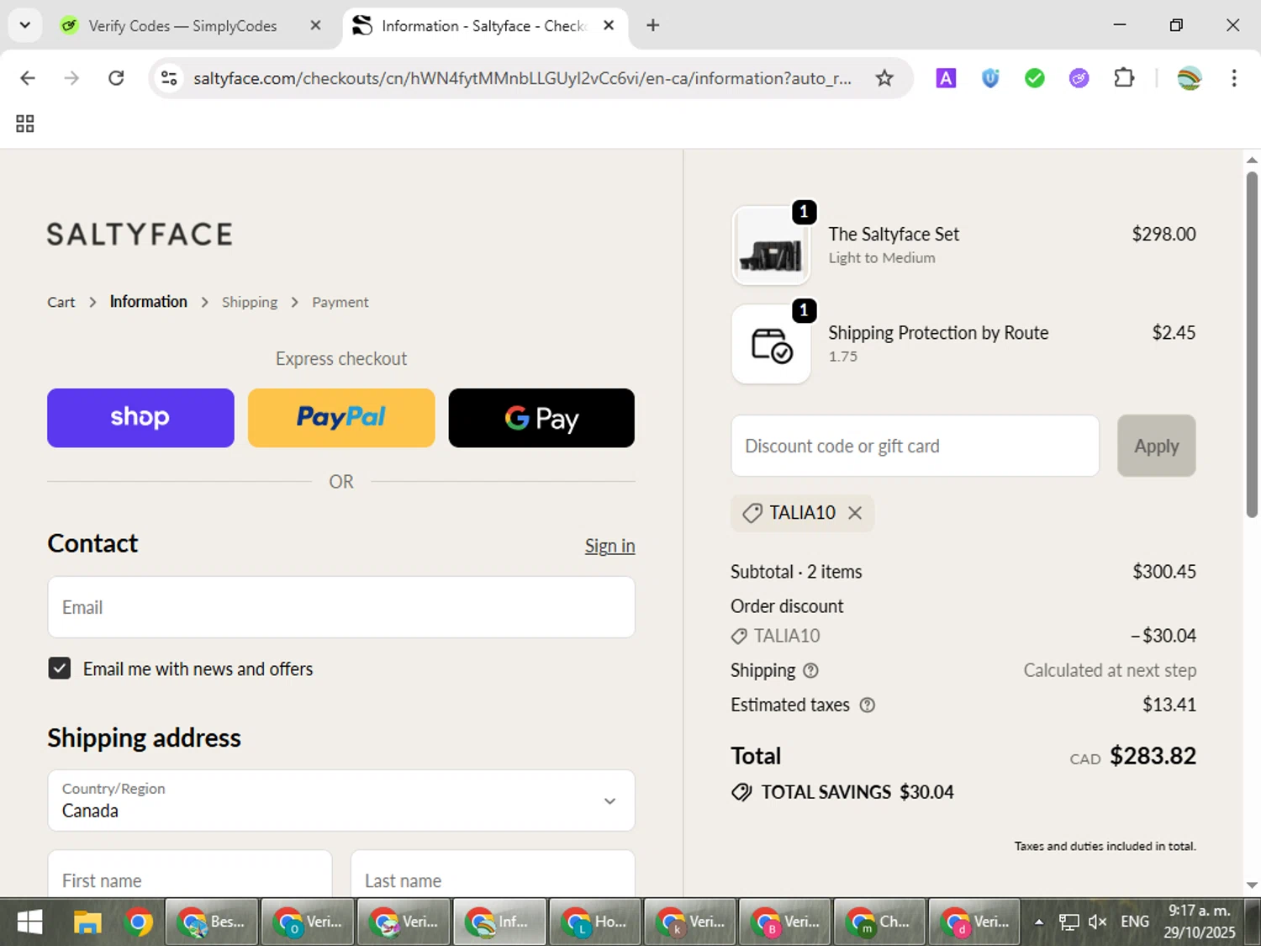Check out with Shop Pay
The width and height of the screenshot is (1261, 946).
tap(140, 418)
